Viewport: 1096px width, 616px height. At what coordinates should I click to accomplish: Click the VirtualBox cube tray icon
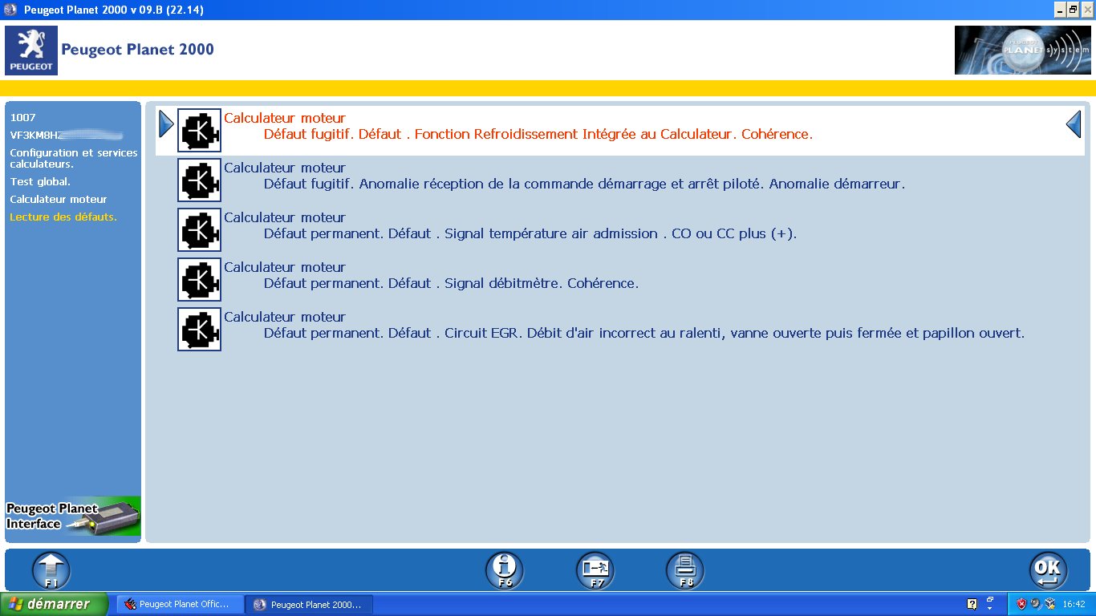click(1049, 604)
